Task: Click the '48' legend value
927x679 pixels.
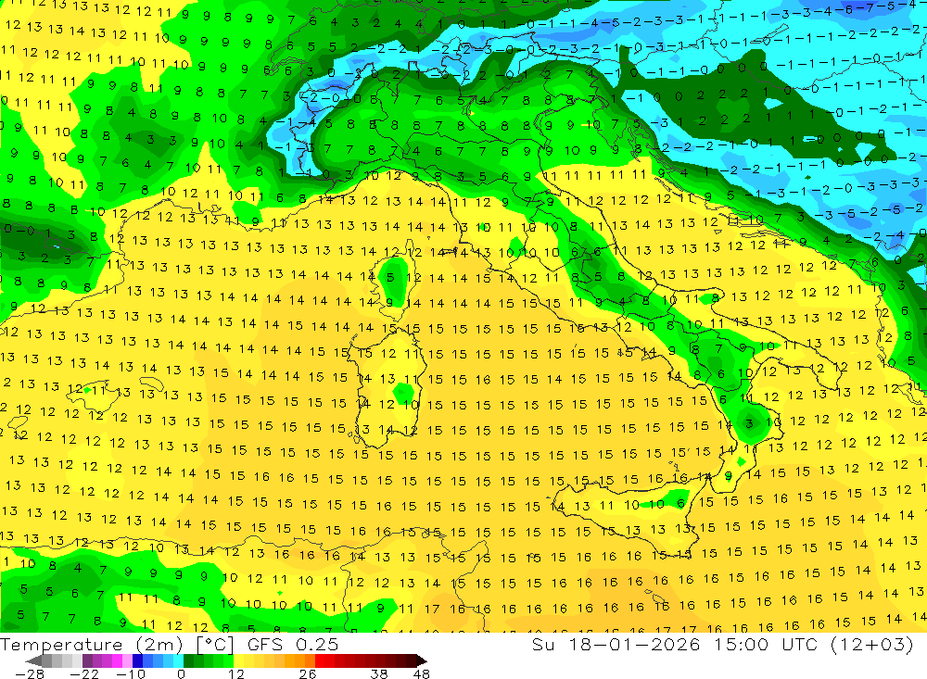Action: tap(422, 673)
